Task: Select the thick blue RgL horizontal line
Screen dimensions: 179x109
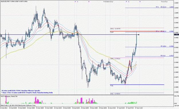Action: pos(137,85)
